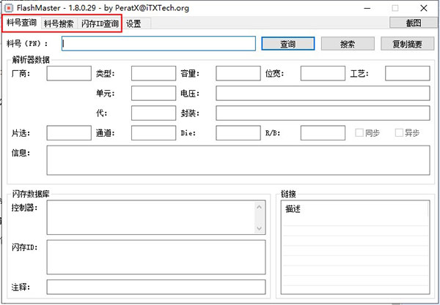Click the 查询 button
Viewport: 440px width, 305px height.
click(288, 44)
